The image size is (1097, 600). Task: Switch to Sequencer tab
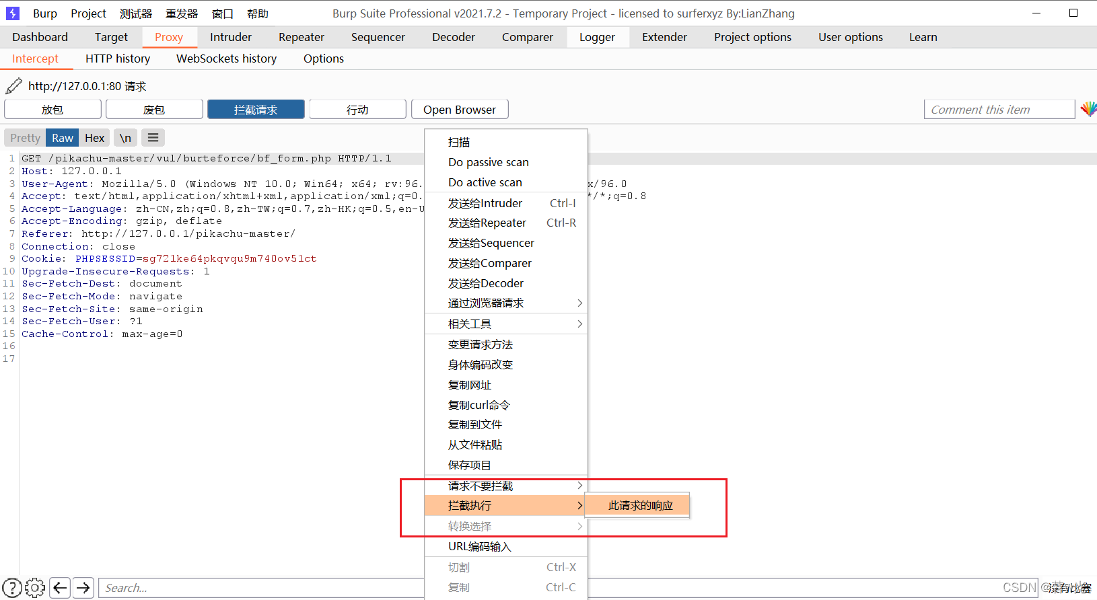[x=378, y=37]
